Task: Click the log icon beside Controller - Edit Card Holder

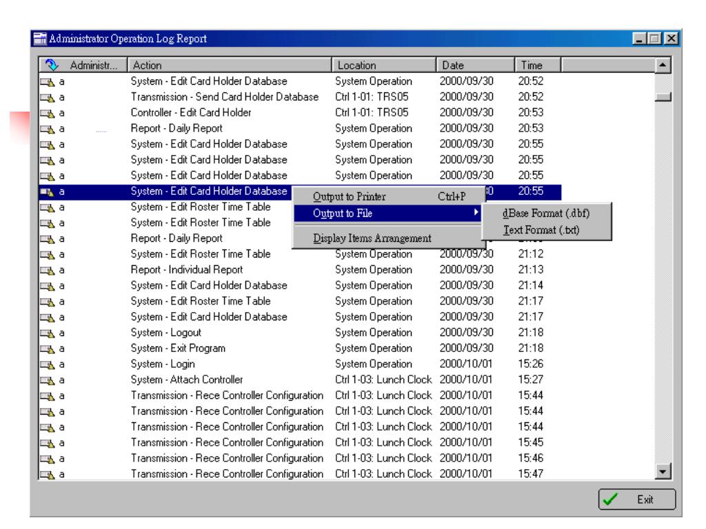Action: pos(48,114)
